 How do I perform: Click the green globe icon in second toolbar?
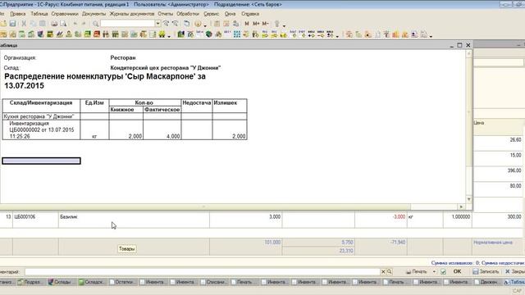209,34
